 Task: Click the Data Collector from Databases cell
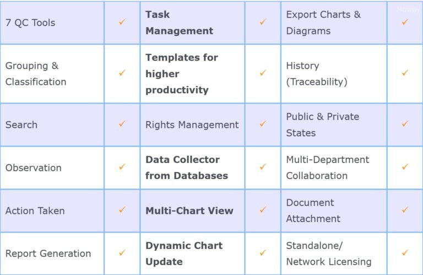(186, 168)
